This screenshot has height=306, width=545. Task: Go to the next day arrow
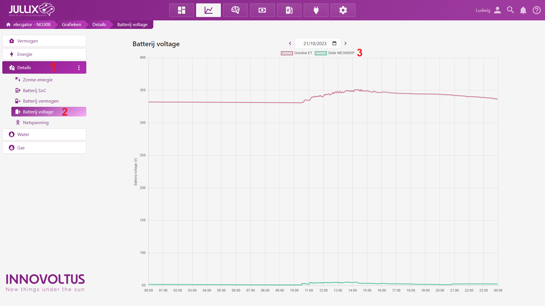point(345,43)
